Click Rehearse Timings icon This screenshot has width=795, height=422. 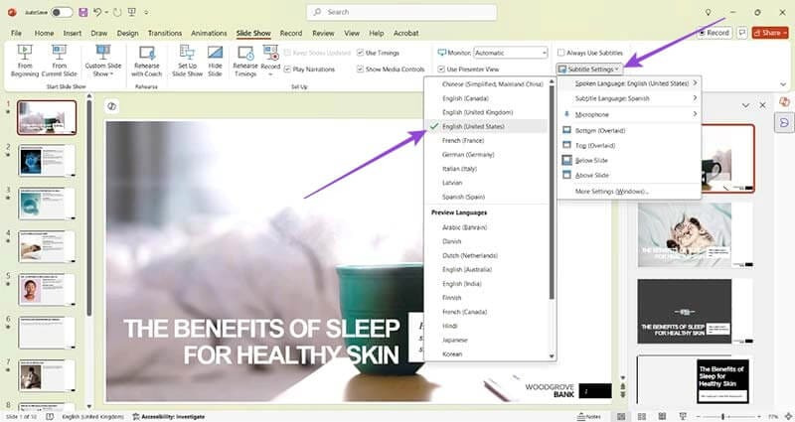click(244, 58)
